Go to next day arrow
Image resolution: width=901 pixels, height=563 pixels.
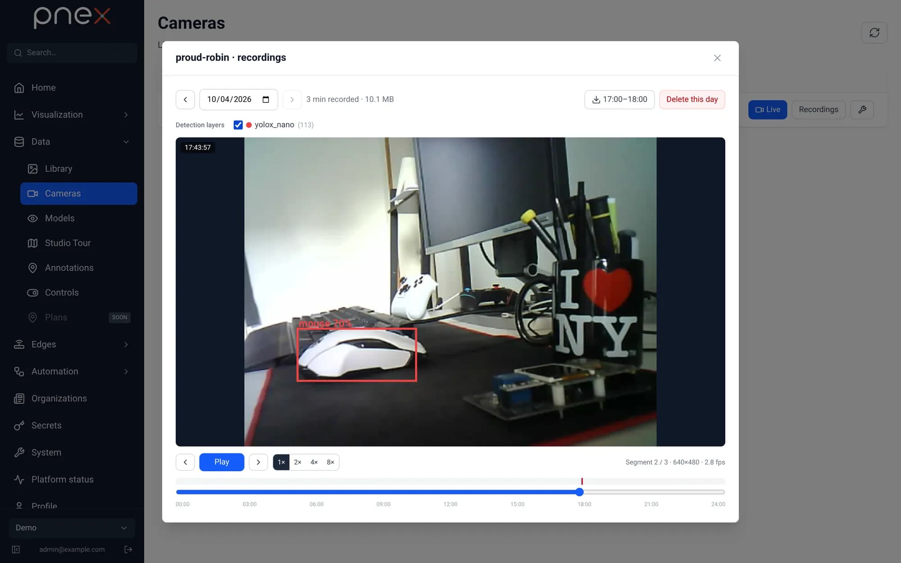(x=292, y=99)
